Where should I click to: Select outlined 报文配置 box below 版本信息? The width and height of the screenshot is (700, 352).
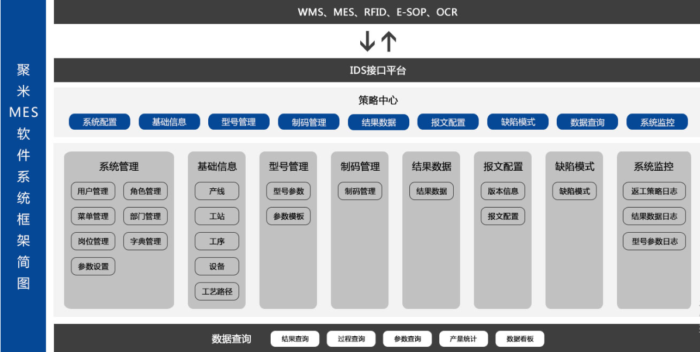pyautogui.click(x=503, y=216)
